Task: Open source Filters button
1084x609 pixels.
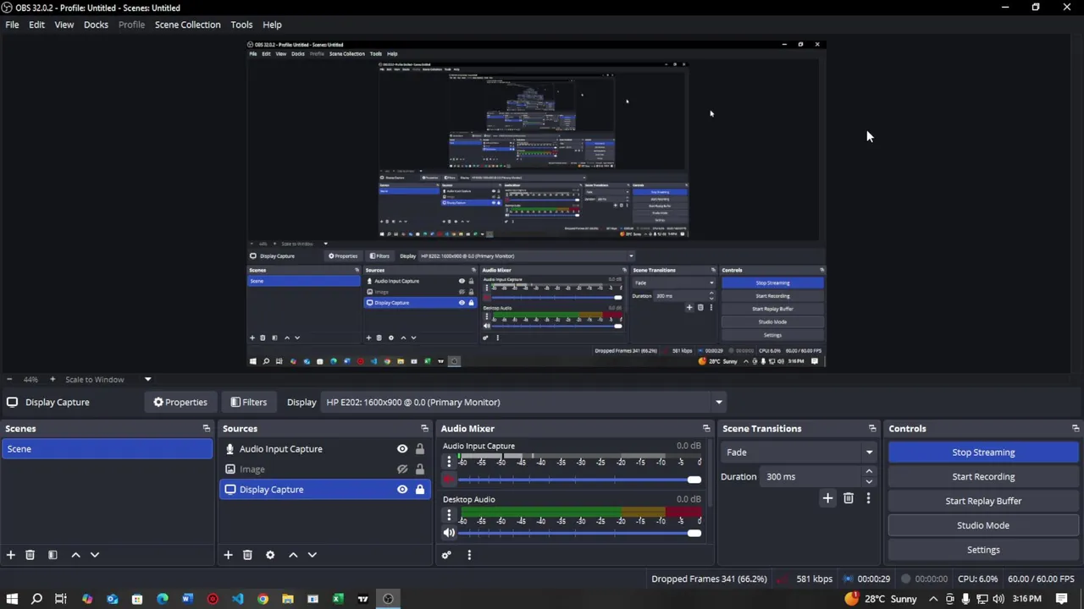Action: [x=248, y=402]
